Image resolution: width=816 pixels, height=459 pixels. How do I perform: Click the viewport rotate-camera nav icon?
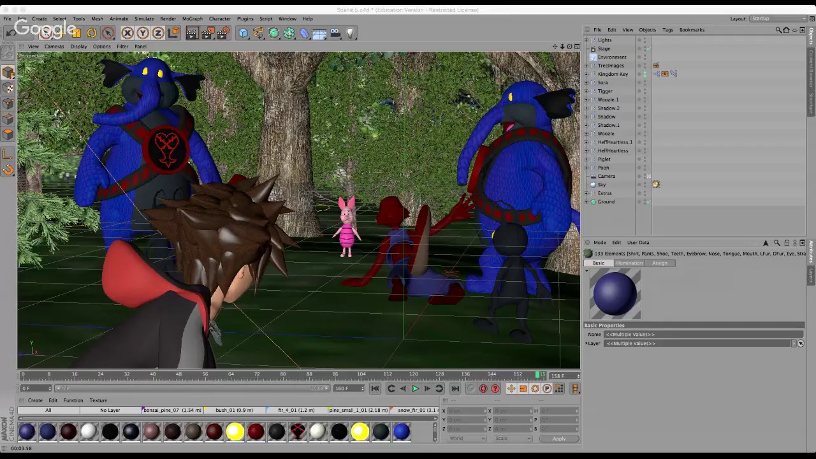tap(569, 47)
